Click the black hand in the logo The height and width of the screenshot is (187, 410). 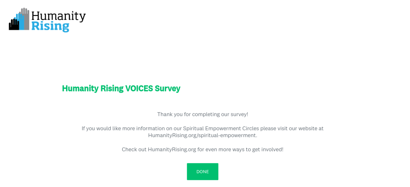[13, 25]
